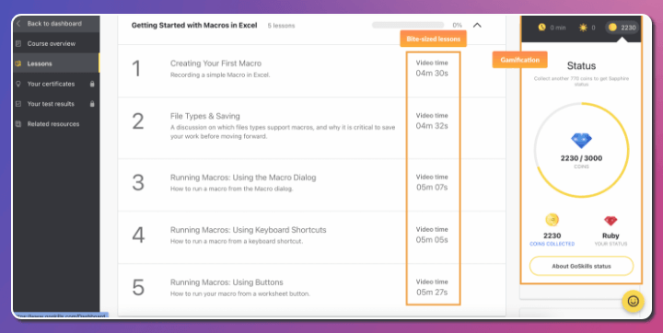Click the red ruby gem status icon
Viewport: 663px width, 333px height.
tap(611, 221)
